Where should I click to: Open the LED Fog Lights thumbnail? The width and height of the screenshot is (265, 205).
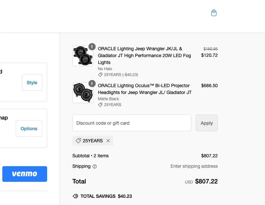tap(83, 56)
